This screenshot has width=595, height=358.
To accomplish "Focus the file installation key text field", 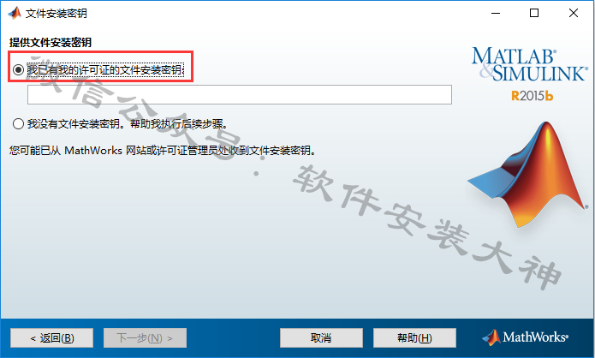I will coord(240,94).
